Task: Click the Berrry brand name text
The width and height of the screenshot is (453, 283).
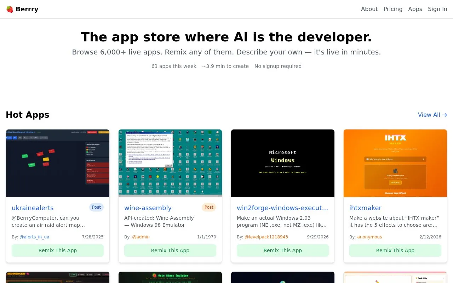Action: click(x=27, y=9)
